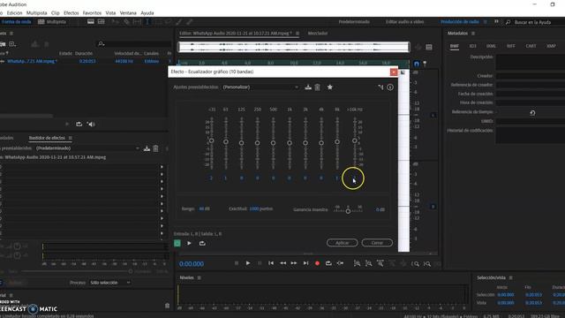Viewport: 565px width, 318px height.
Task: Move playhead to previous marker
Action: (271, 263)
